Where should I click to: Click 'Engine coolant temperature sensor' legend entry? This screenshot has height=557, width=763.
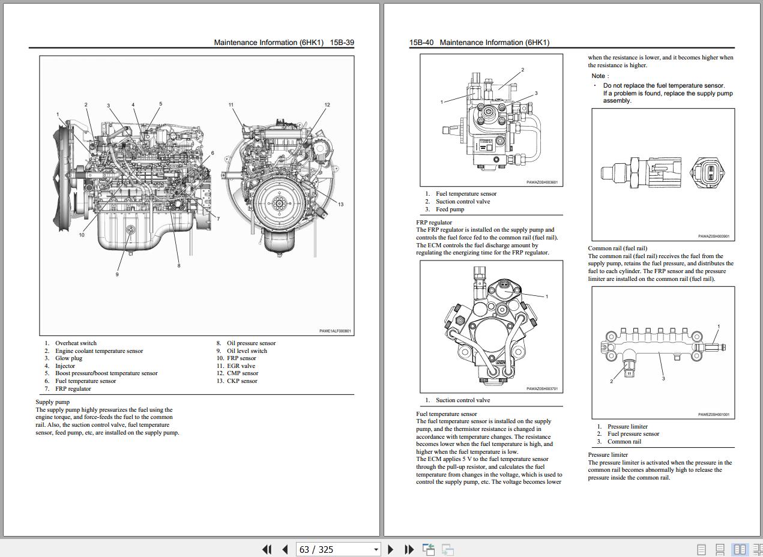click(x=99, y=351)
